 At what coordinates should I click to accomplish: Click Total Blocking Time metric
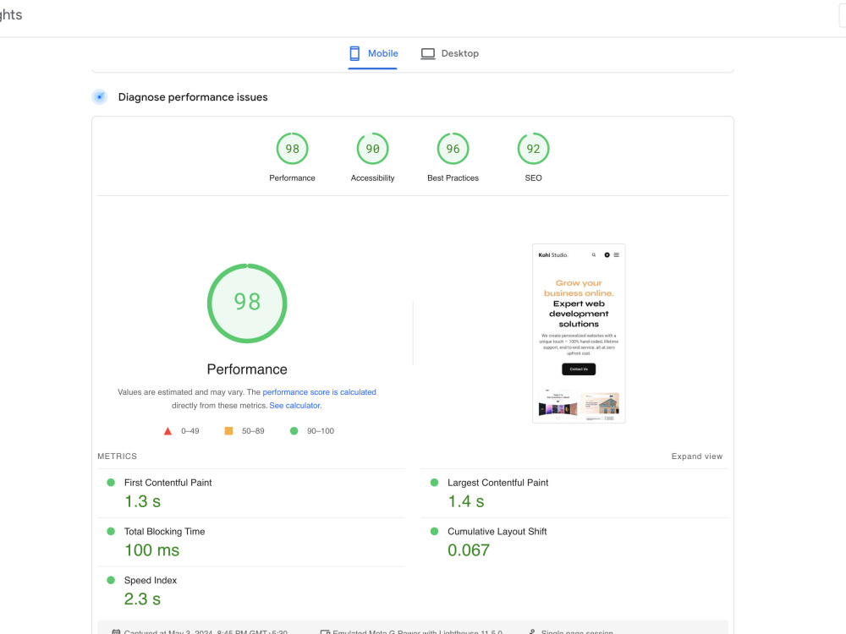tap(165, 532)
